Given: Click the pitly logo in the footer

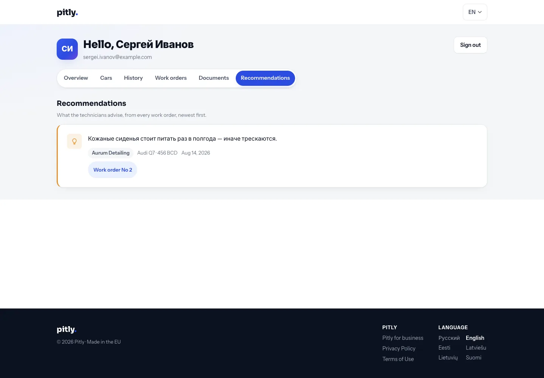Looking at the screenshot, I should (66, 329).
